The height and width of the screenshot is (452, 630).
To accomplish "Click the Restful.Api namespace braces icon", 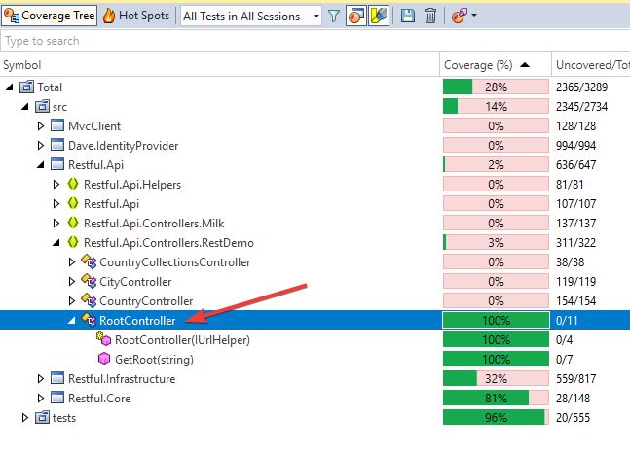I will (x=73, y=203).
